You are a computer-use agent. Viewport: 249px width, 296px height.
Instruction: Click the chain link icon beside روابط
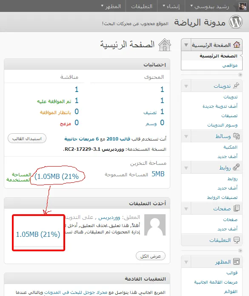(x=236, y=167)
